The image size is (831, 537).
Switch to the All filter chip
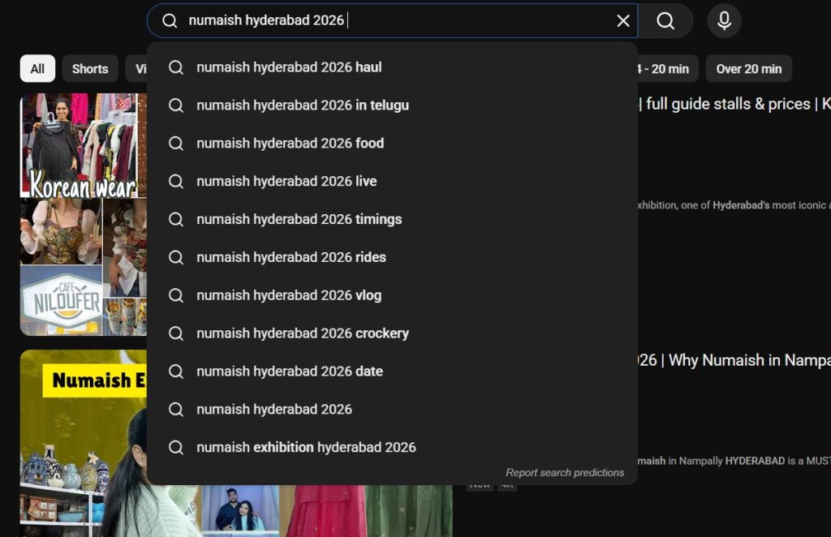(37, 69)
